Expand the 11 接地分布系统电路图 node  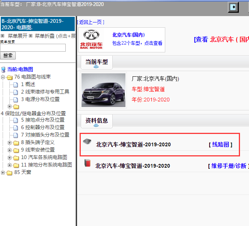pos(9,165)
